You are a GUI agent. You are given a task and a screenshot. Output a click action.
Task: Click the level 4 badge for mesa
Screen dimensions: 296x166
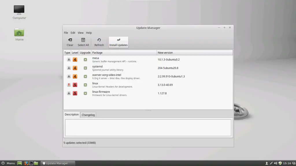pos(75,59)
